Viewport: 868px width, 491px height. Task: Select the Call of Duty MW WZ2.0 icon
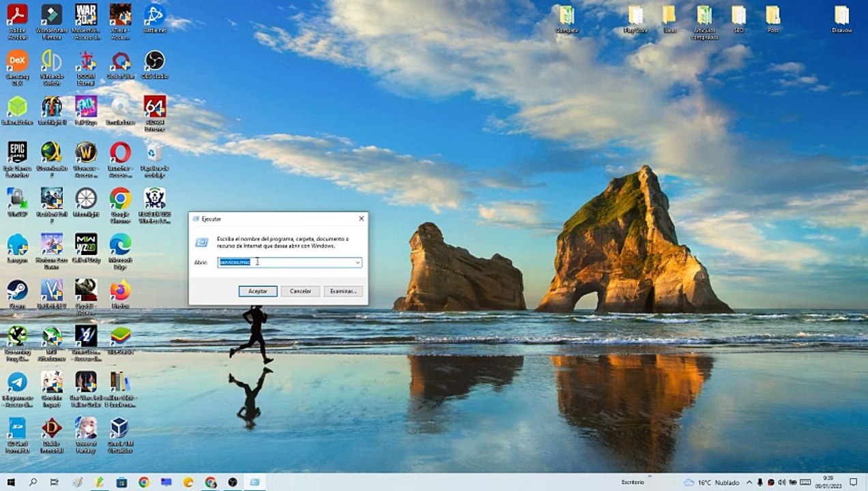point(86,248)
